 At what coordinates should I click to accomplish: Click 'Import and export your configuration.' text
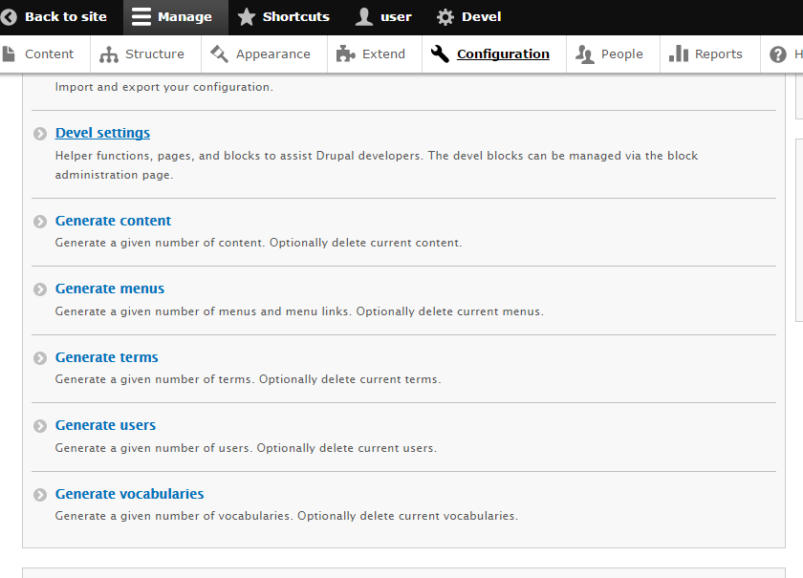[x=163, y=87]
